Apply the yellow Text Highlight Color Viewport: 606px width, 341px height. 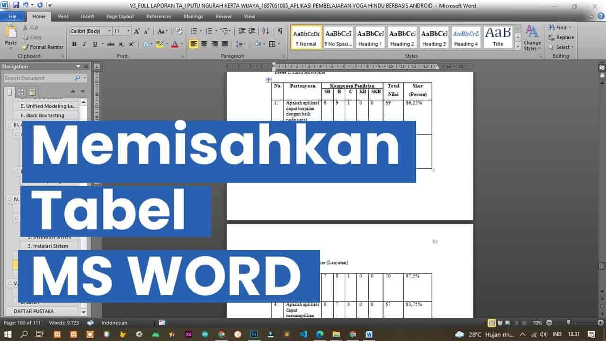coord(160,44)
